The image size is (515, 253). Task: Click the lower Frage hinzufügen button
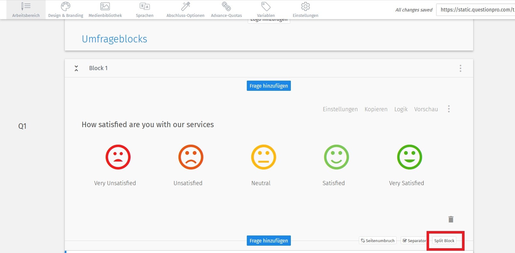click(x=269, y=241)
